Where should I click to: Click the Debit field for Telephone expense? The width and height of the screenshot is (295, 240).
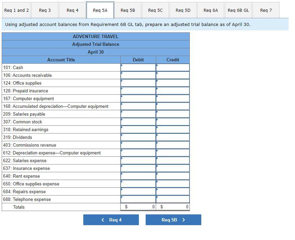[138, 199]
